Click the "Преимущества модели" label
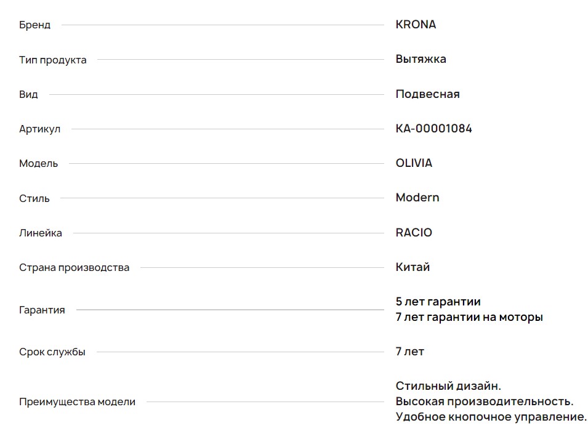Viewport: 588px width, 428px height. tap(77, 402)
